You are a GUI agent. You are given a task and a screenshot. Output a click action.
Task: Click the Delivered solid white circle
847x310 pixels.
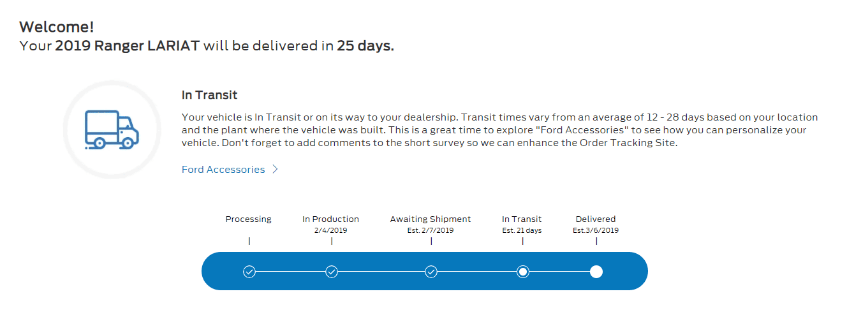pos(596,272)
